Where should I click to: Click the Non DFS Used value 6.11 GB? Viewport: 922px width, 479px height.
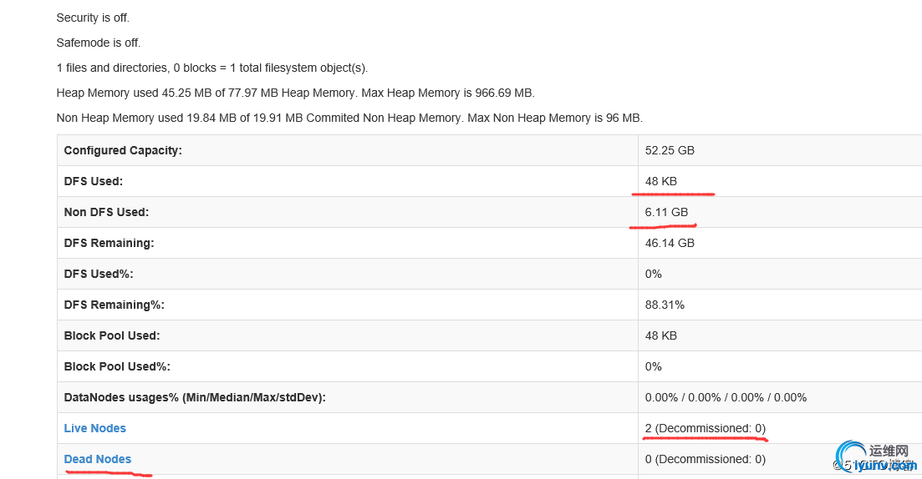(x=666, y=212)
